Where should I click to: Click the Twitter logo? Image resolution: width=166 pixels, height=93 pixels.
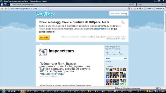tap(45, 14)
